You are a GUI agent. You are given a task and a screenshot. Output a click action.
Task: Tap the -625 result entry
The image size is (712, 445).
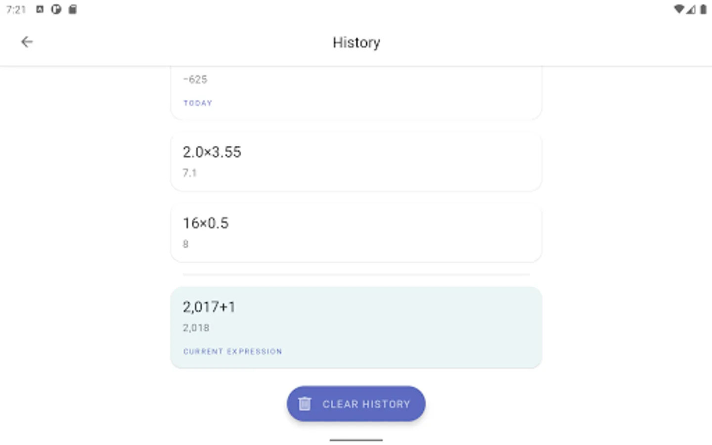(195, 80)
